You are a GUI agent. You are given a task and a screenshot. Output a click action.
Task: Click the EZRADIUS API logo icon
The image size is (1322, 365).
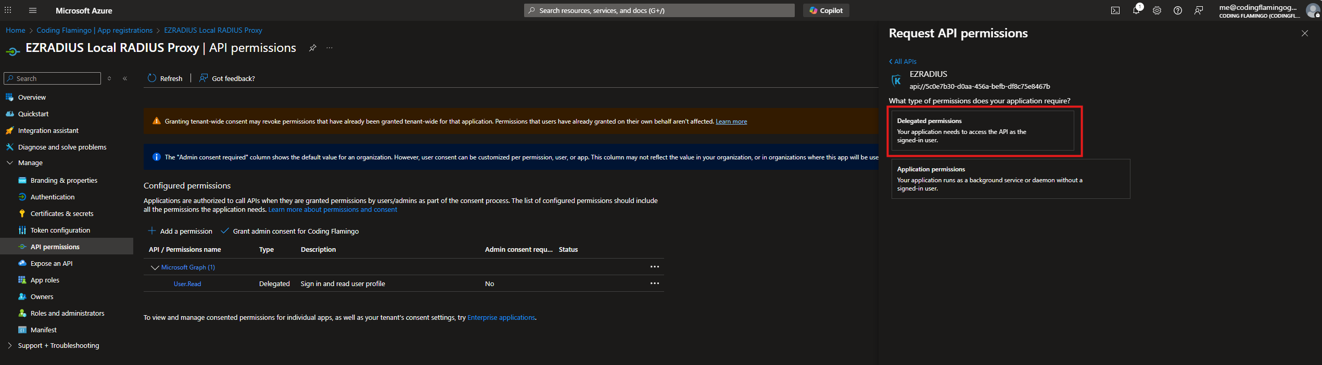(x=897, y=80)
